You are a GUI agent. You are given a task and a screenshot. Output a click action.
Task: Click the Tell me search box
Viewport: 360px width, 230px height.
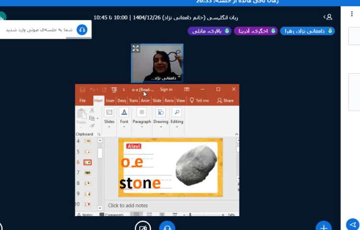(x=199, y=101)
